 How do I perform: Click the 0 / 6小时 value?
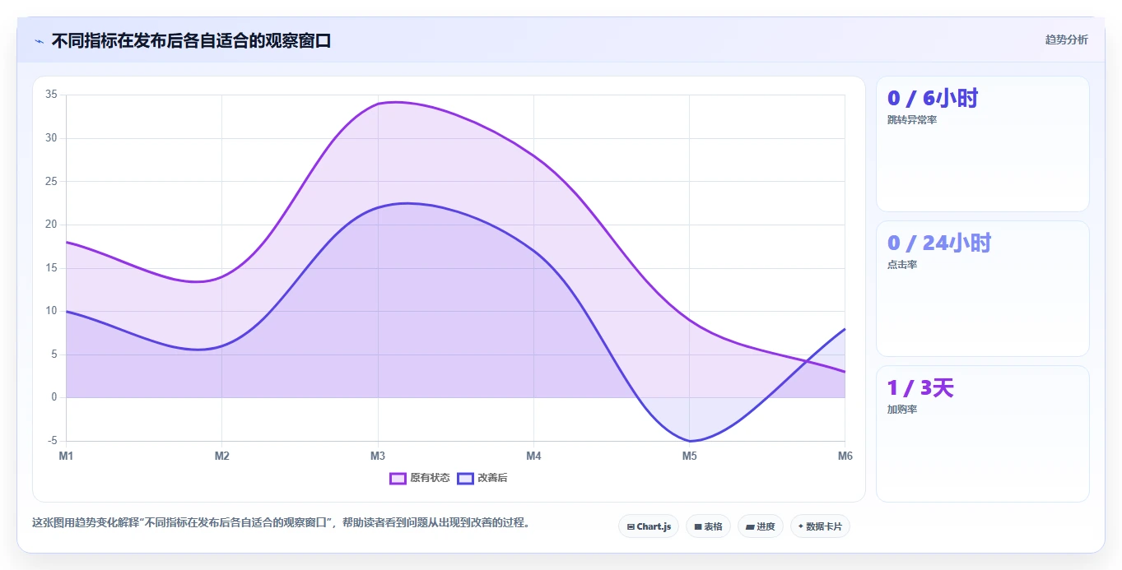pos(933,99)
